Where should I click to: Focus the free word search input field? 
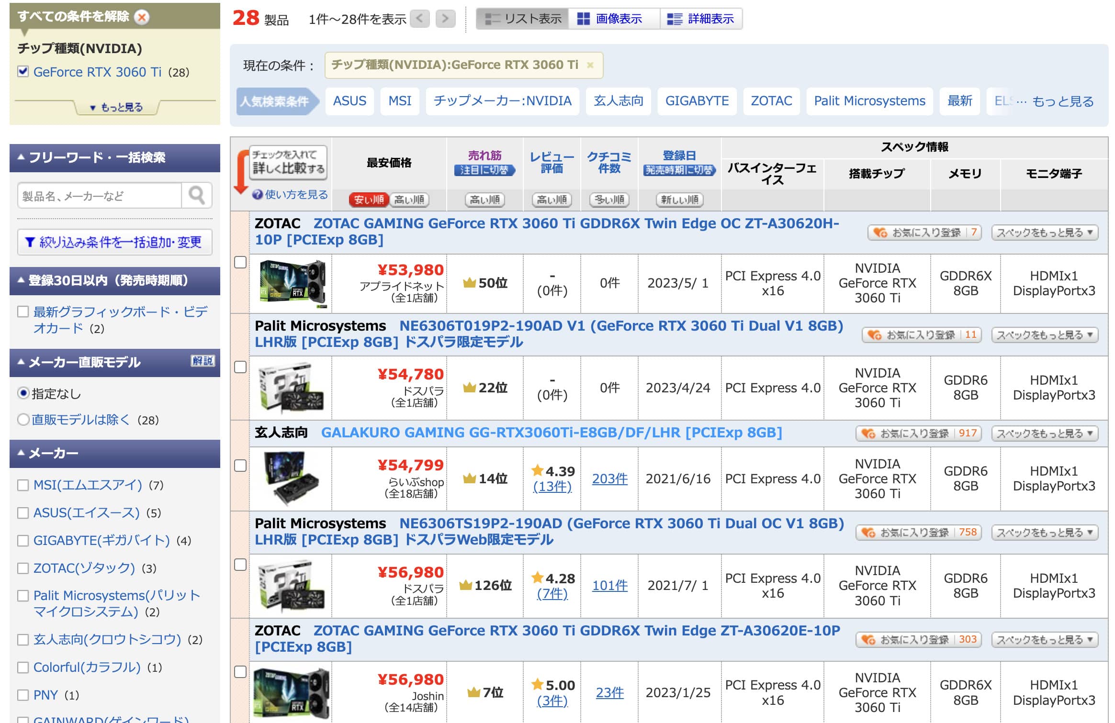tap(100, 195)
